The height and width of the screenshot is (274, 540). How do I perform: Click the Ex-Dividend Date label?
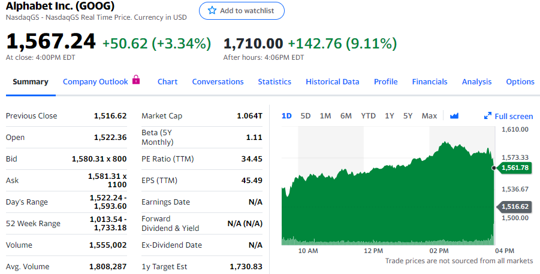(x=171, y=245)
